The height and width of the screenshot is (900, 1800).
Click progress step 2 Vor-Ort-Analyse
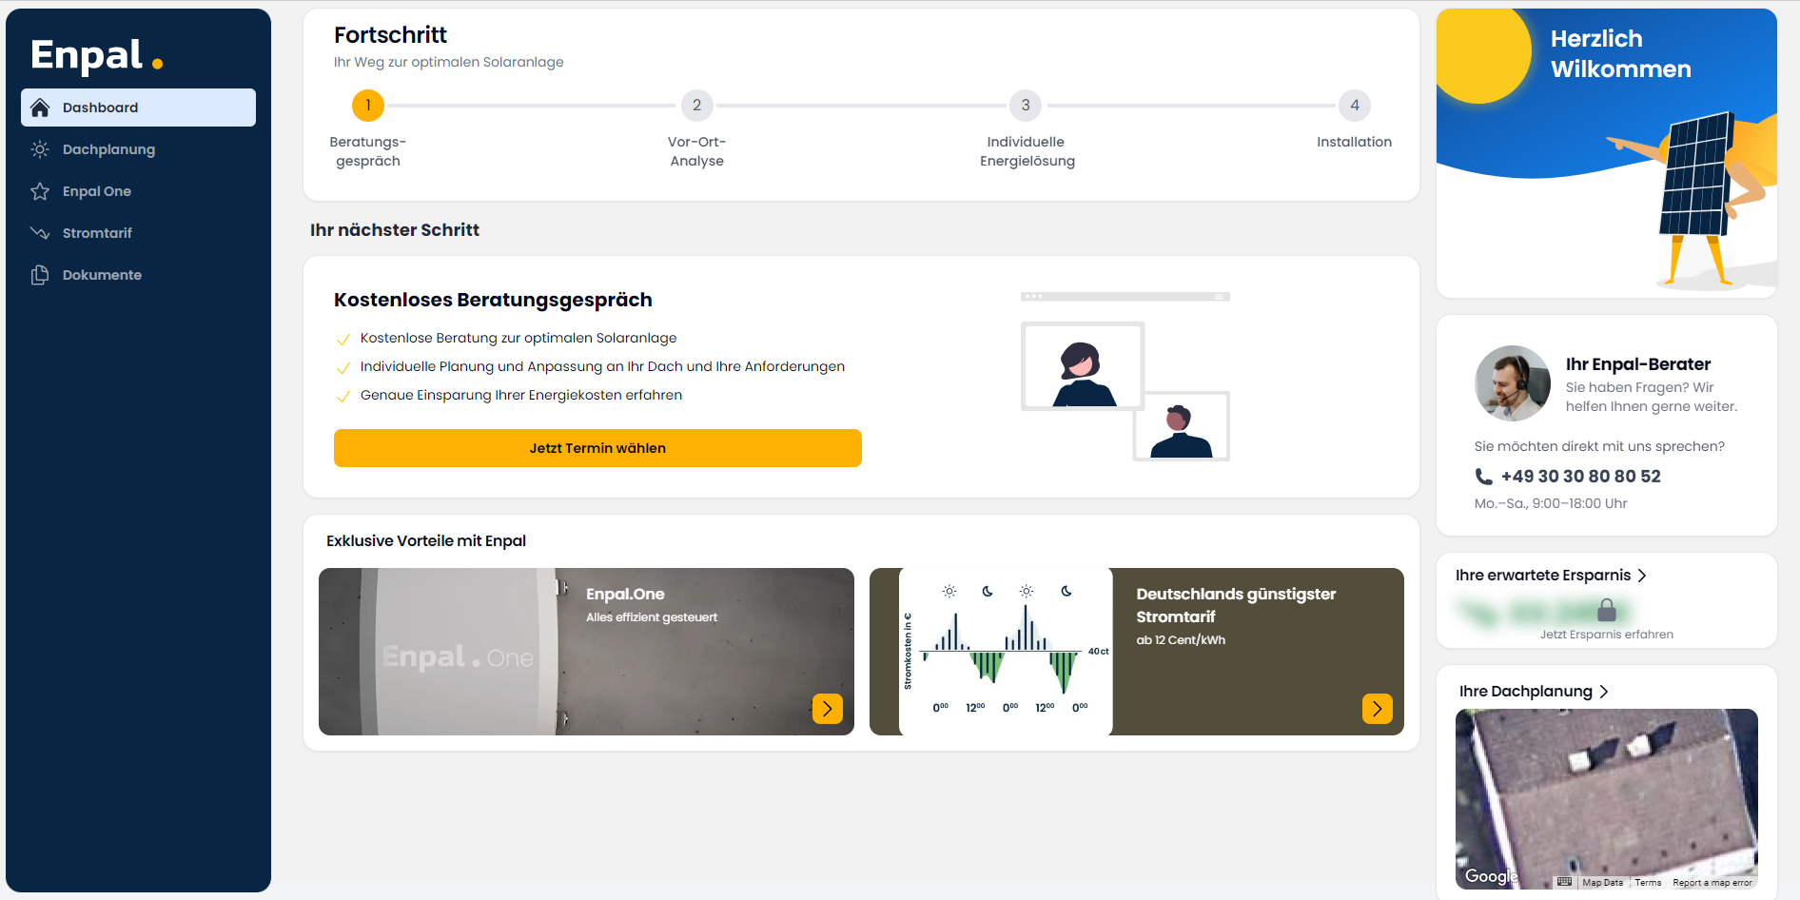point(697,106)
